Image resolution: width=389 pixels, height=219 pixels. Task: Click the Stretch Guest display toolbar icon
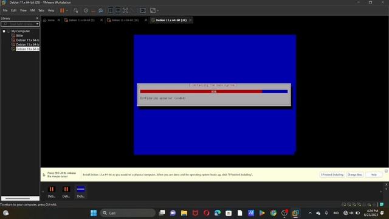coord(153,10)
